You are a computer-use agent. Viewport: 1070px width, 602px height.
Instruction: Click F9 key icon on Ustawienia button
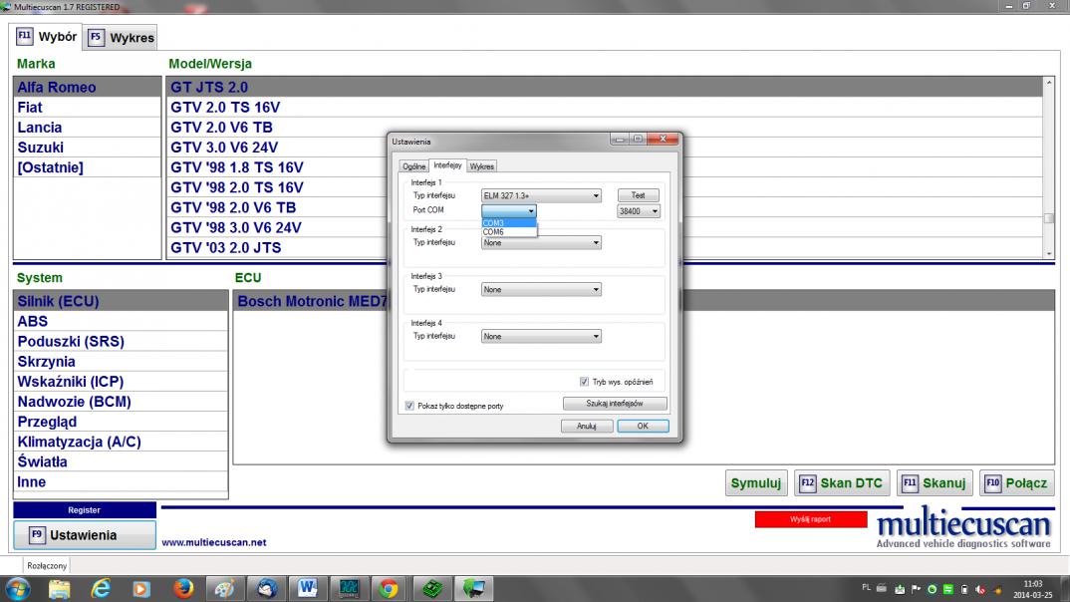(x=37, y=534)
